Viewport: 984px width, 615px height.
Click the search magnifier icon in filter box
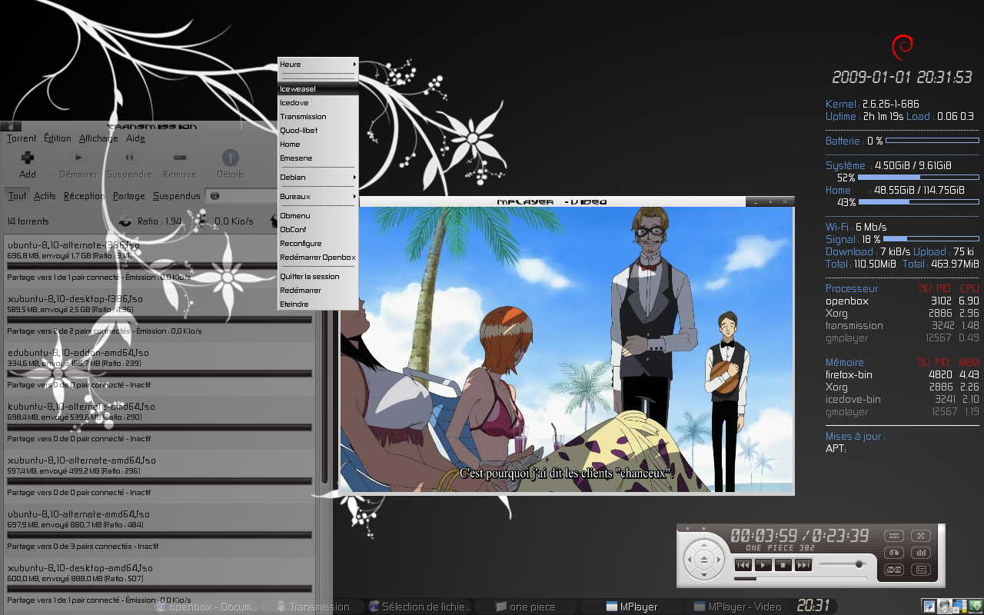click(x=214, y=196)
